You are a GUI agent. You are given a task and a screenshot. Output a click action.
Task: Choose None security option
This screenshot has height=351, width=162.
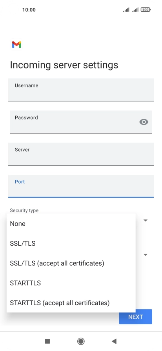point(71,224)
